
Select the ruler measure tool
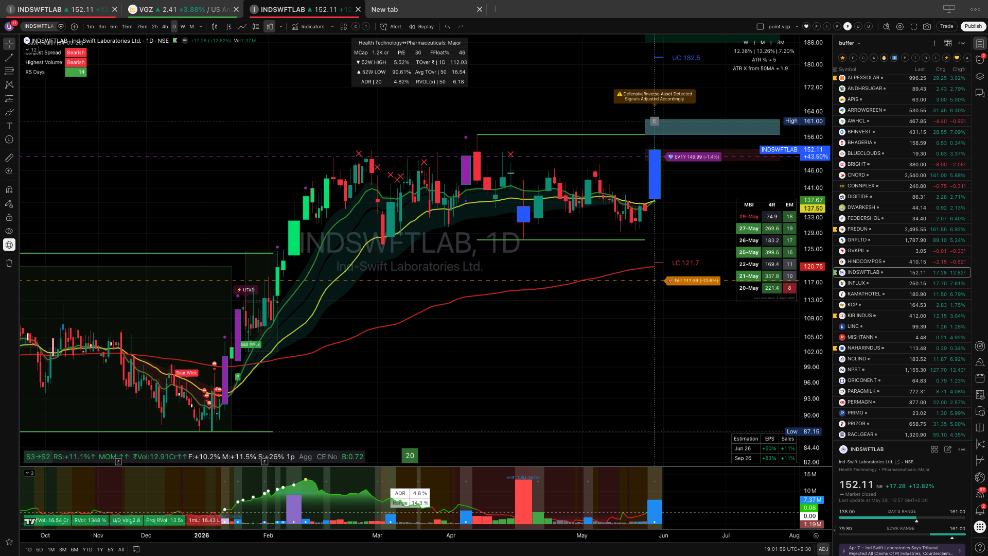click(9, 158)
